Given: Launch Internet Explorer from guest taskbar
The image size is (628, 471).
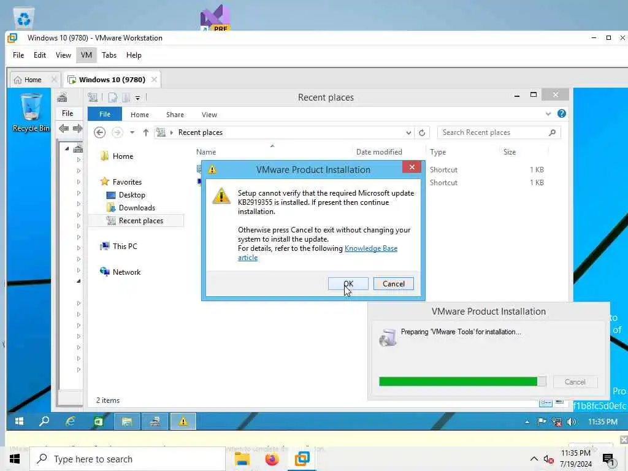Looking at the screenshot, I should coord(71,421).
